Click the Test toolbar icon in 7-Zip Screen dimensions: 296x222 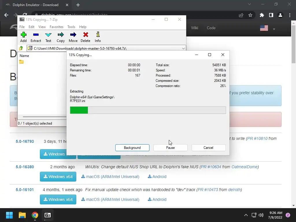[x=48, y=37]
